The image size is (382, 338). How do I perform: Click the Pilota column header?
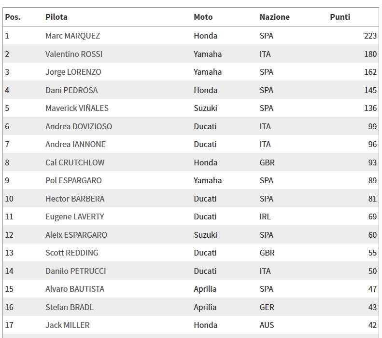click(57, 17)
